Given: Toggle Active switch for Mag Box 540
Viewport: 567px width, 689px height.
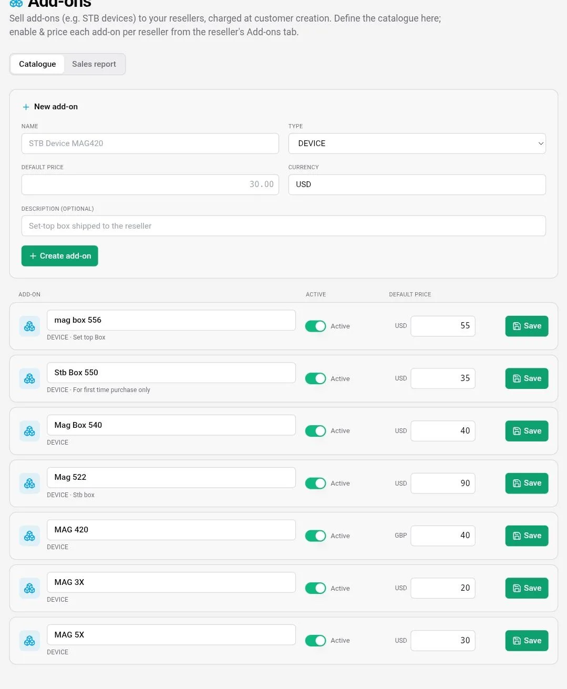Looking at the screenshot, I should pyautogui.click(x=315, y=431).
